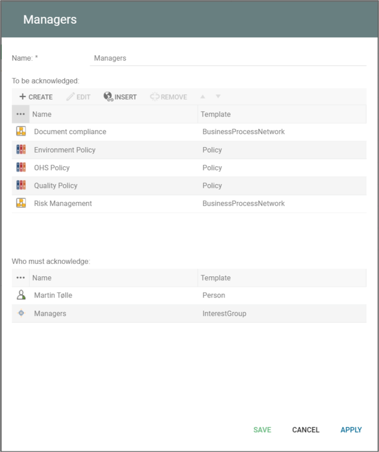Click the OHS Policy binder icon

pos(21,168)
